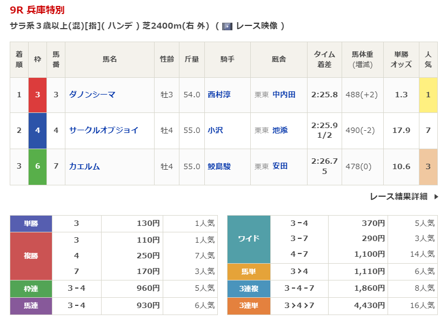447x321 pixels.
Task: Click the 3連単 payout label
Action: [x=249, y=306]
